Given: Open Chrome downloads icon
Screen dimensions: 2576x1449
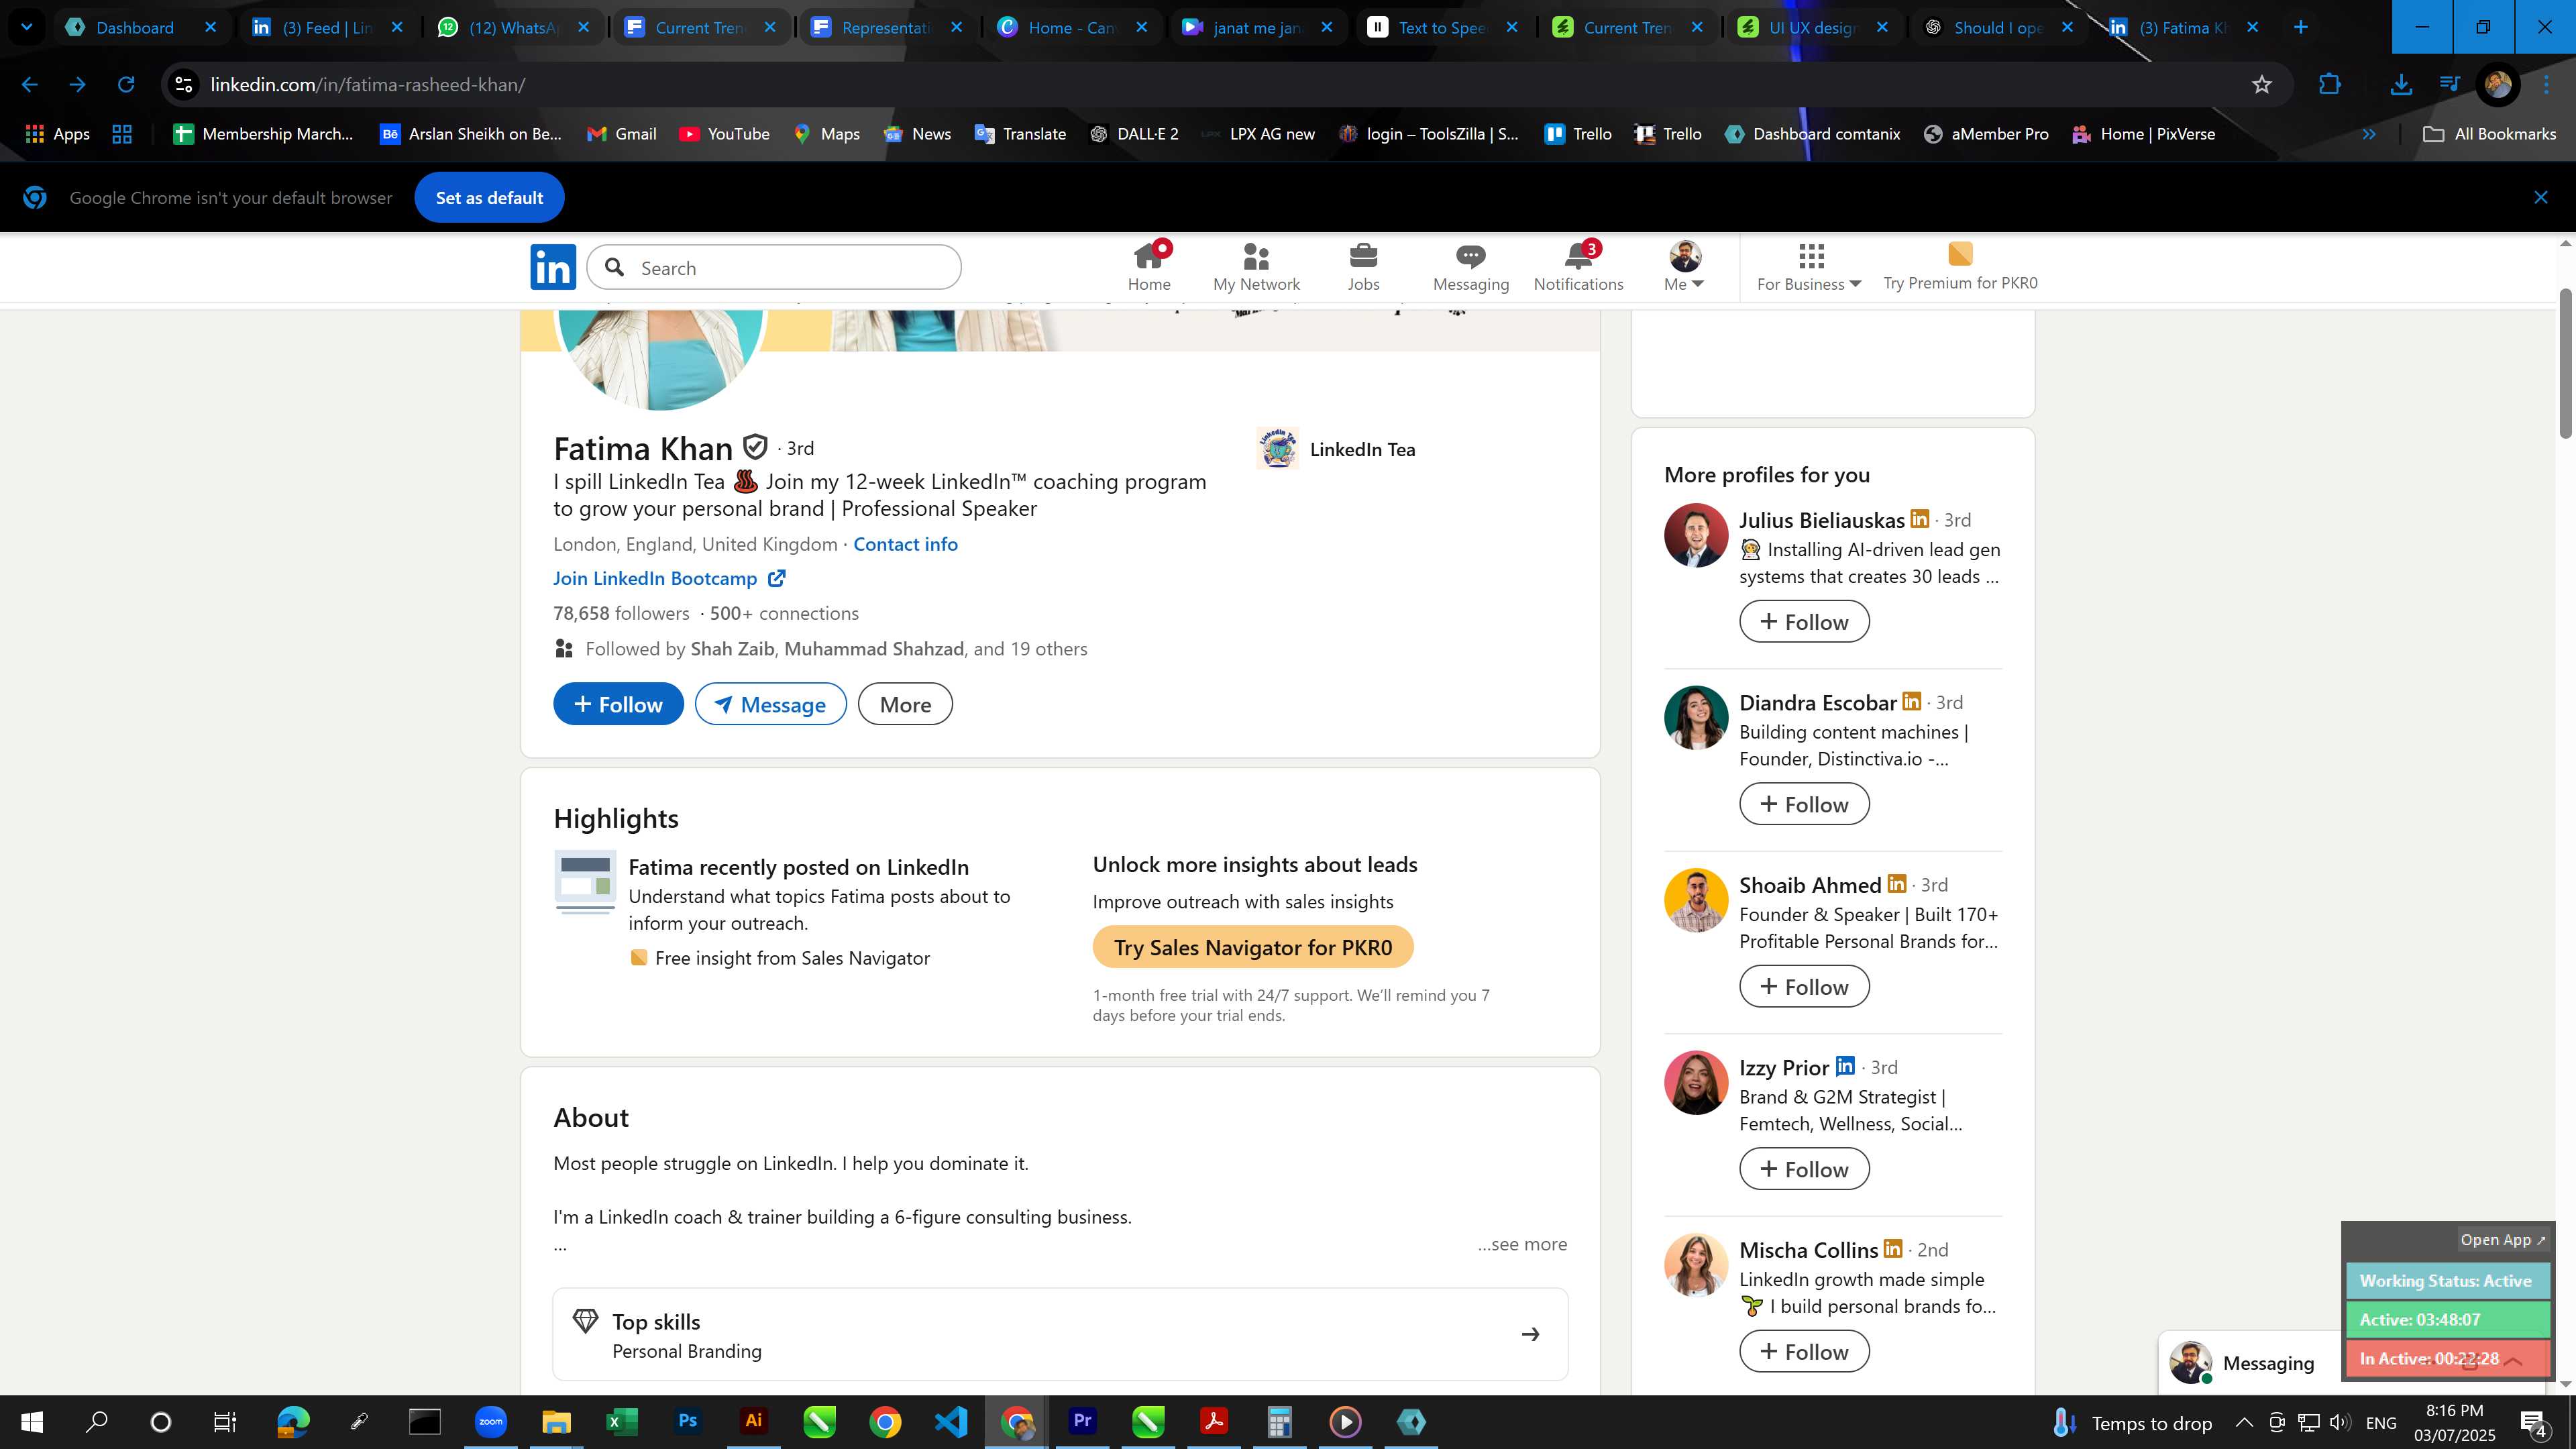Looking at the screenshot, I should (2400, 85).
